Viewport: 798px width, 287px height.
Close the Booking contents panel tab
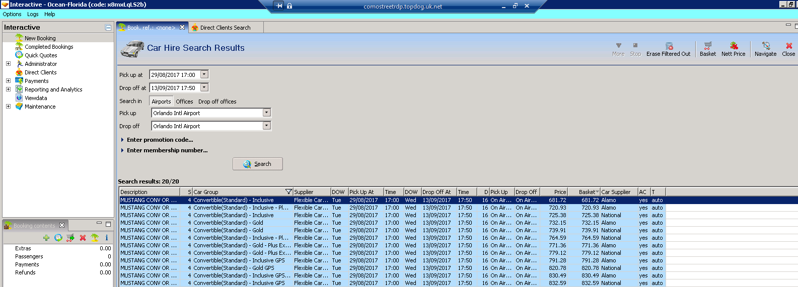click(62, 225)
